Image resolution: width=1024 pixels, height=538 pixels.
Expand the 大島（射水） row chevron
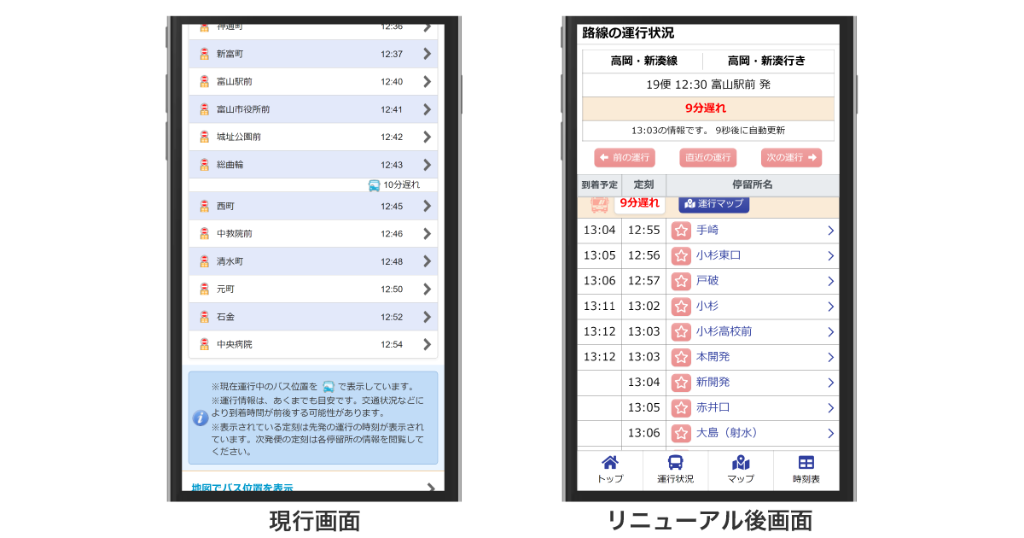830,433
